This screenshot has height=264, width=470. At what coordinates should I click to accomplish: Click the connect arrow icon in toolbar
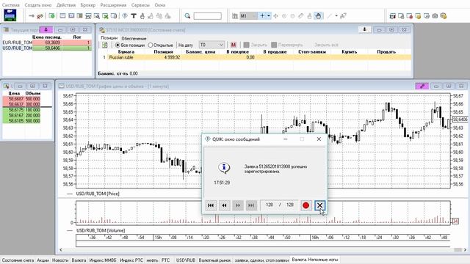(32, 16)
